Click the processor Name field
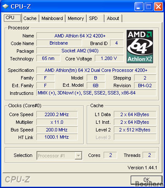The width and height of the screenshot is (165, 188). coord(80,36)
